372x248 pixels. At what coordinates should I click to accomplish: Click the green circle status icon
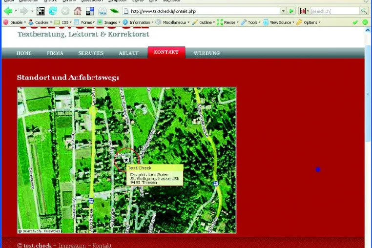coord(365,22)
